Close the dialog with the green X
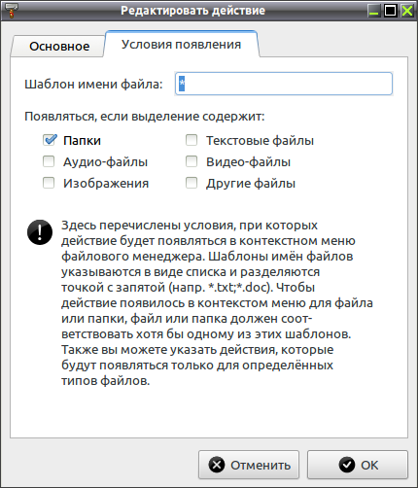Screen dimensions: 418x488 [407, 11]
